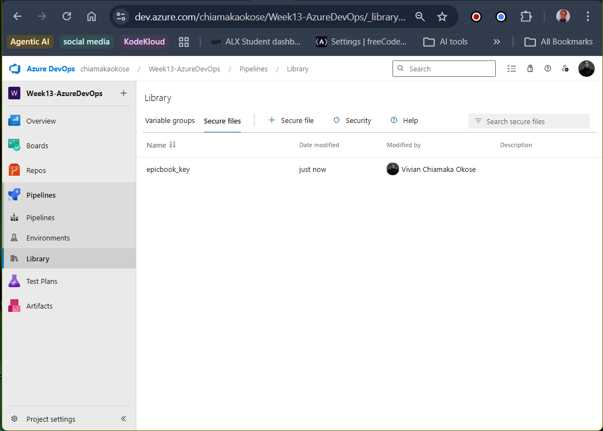Click the Description column header

tap(516, 145)
